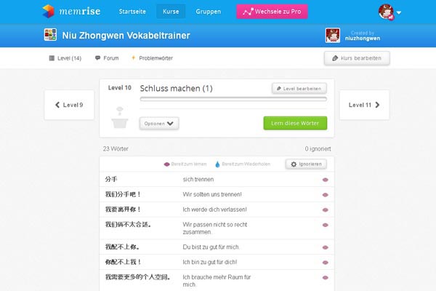Open the Optionen dropdown
436x291 pixels.
click(159, 124)
